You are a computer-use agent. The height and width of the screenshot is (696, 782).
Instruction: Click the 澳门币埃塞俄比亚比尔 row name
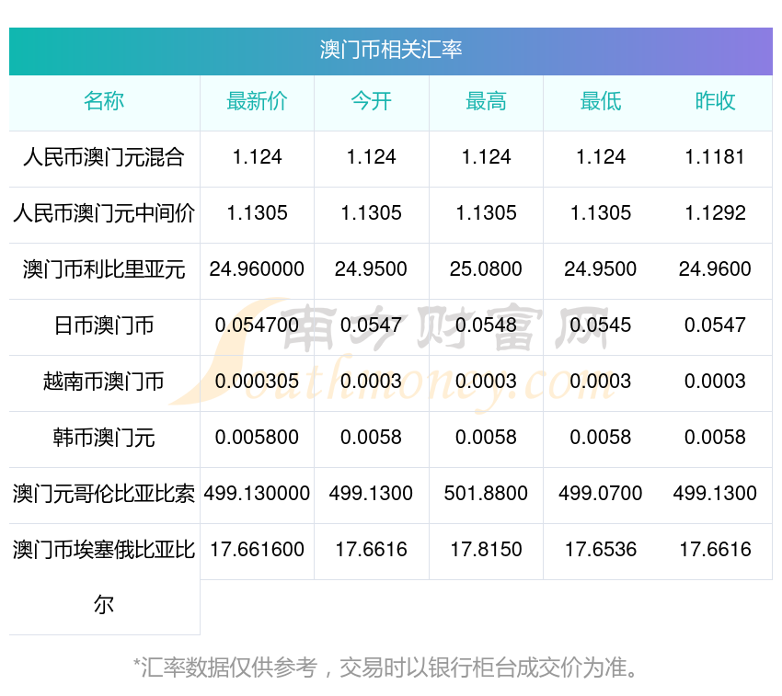pos(104,577)
